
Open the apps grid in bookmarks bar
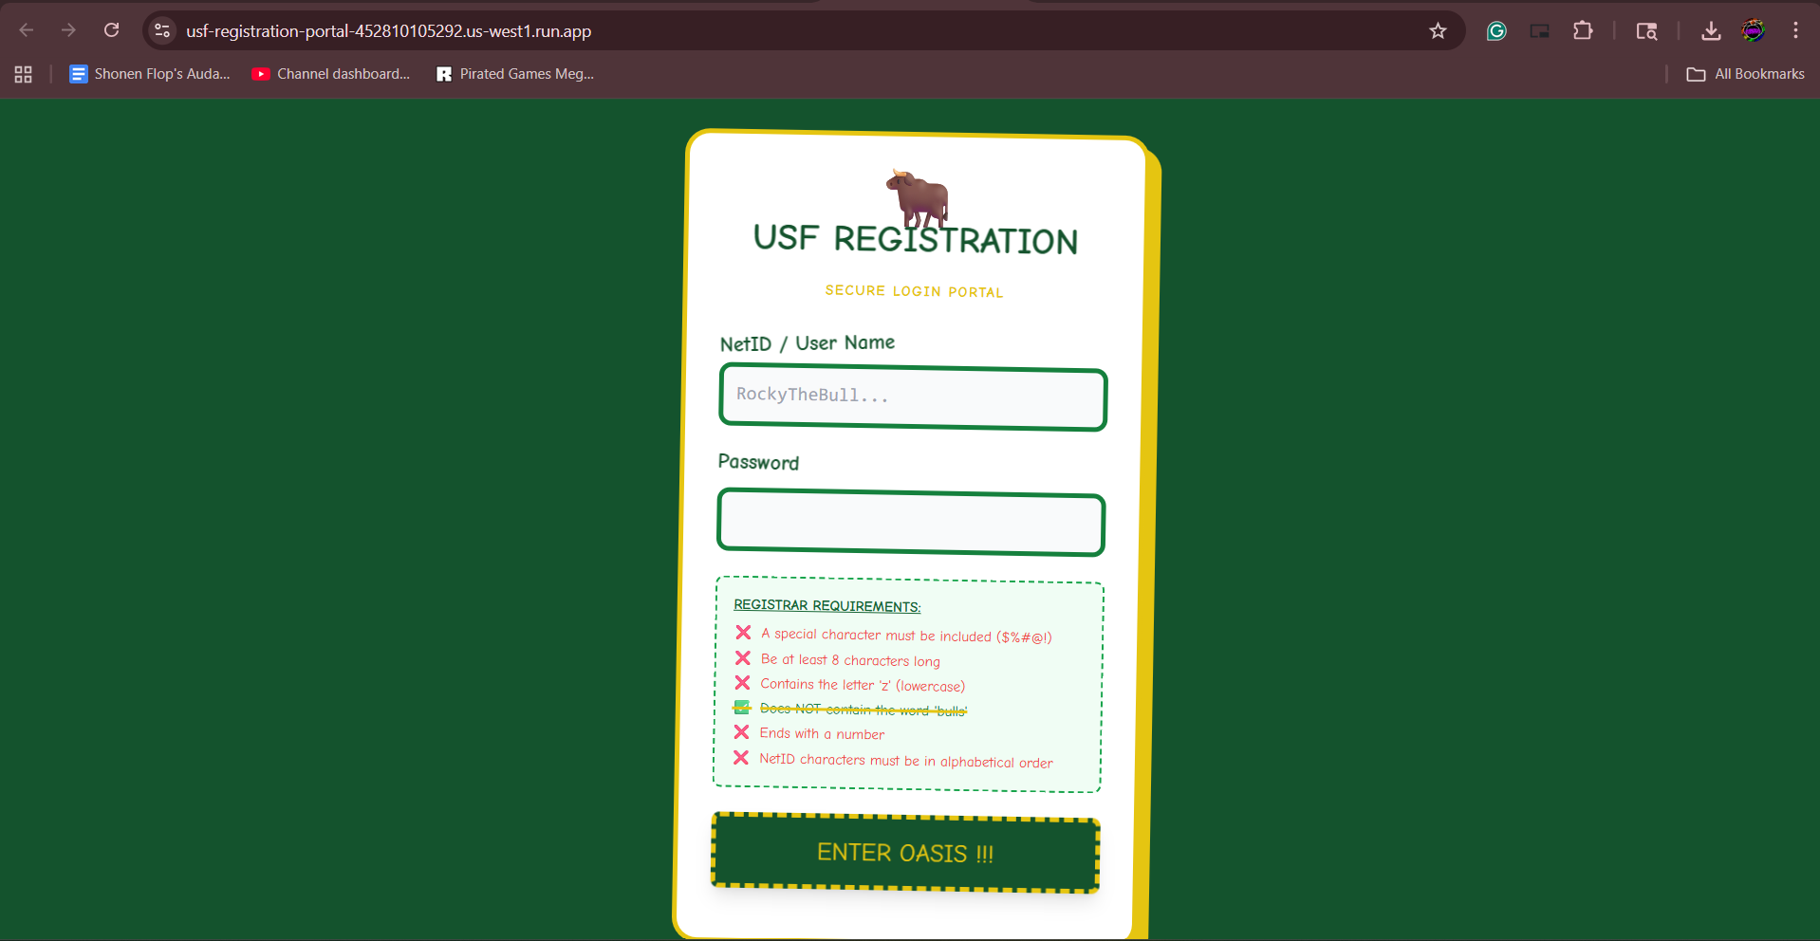pos(24,74)
